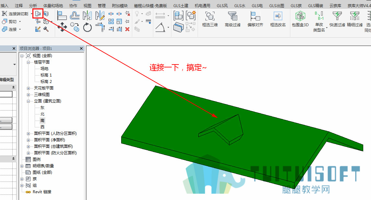Image resolution: width=371 pixels, height=200 pixels.
Task: Click the Demolish hammer icon
Action: tap(46, 29)
